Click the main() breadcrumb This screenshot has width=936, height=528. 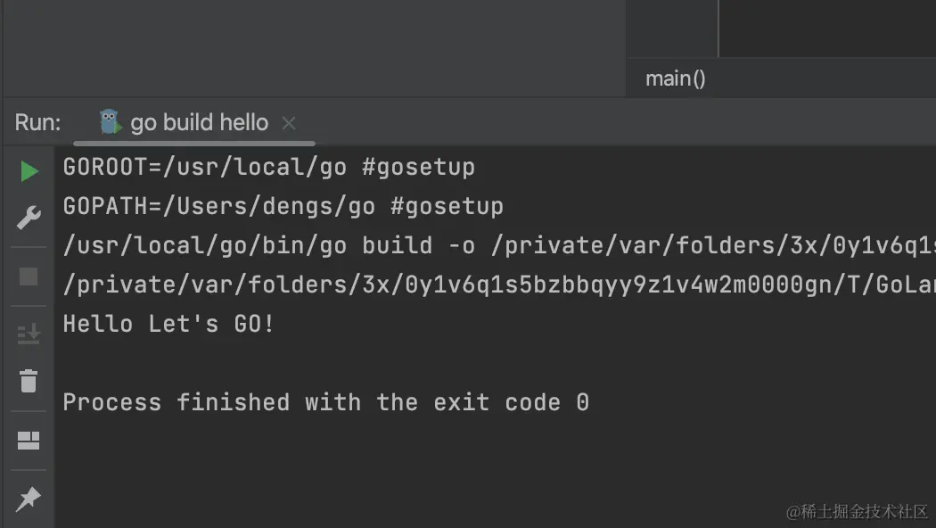675,78
